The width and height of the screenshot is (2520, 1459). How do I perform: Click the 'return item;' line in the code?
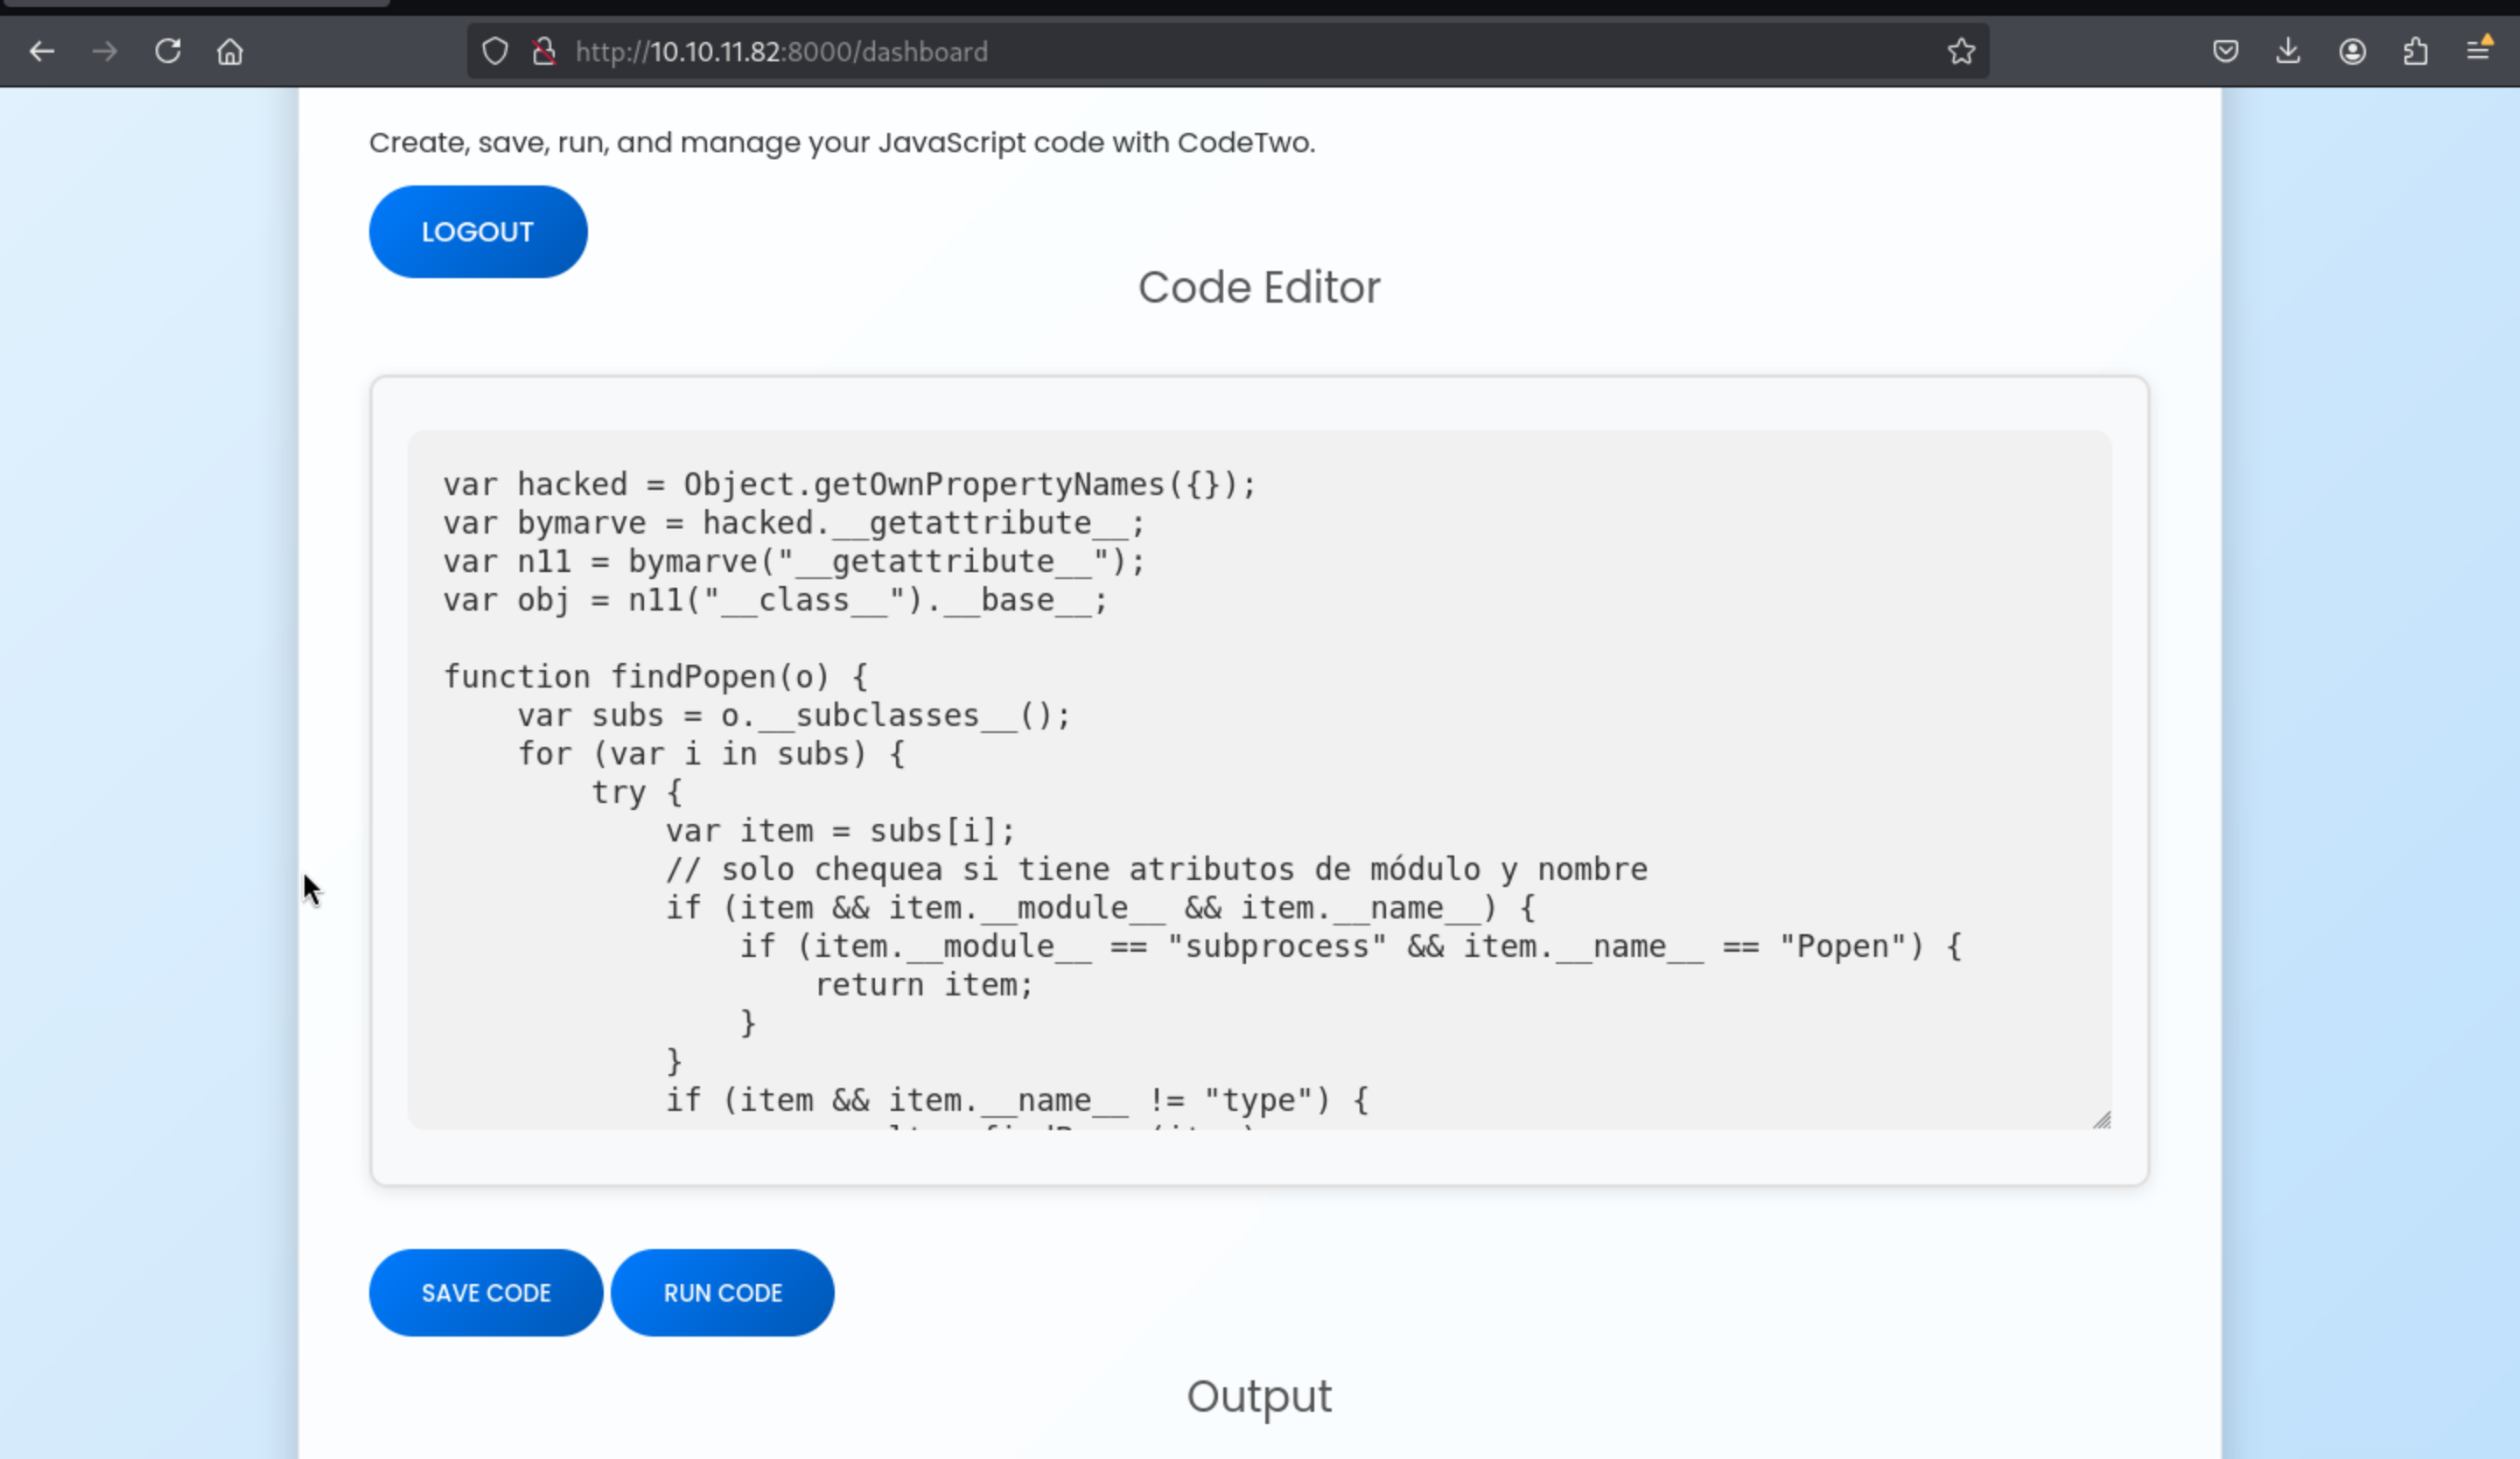tap(922, 985)
